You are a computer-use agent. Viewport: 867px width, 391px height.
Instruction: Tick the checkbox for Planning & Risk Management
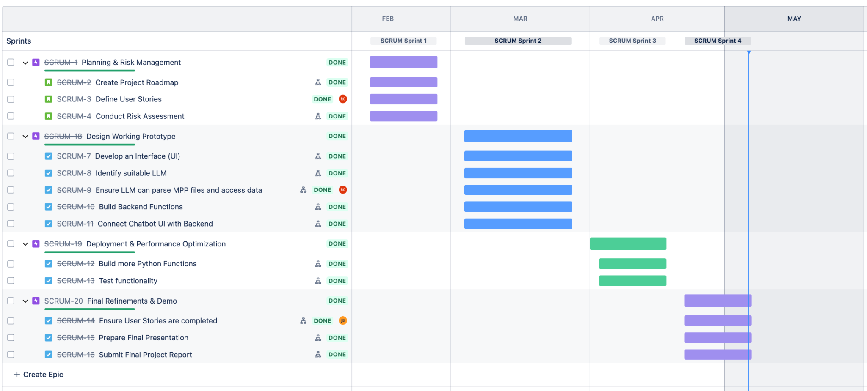11,63
